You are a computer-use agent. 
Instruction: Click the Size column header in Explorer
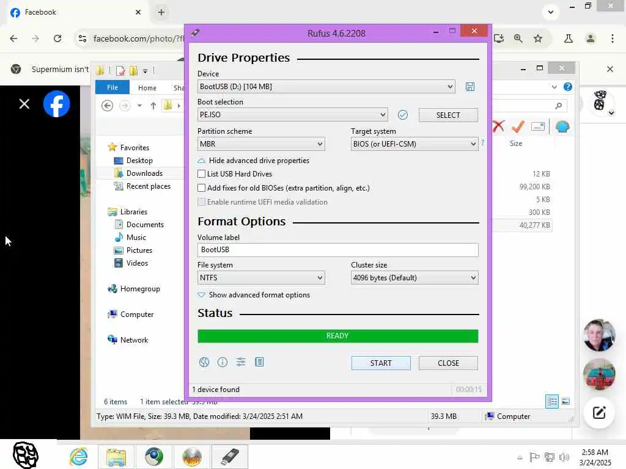click(516, 143)
